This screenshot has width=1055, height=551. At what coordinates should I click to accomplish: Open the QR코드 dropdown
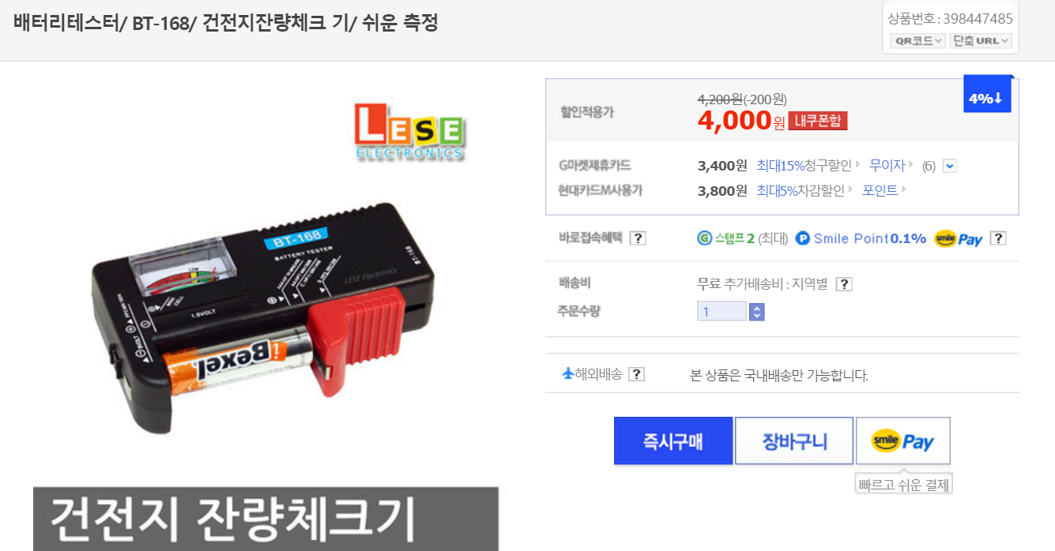pos(917,41)
